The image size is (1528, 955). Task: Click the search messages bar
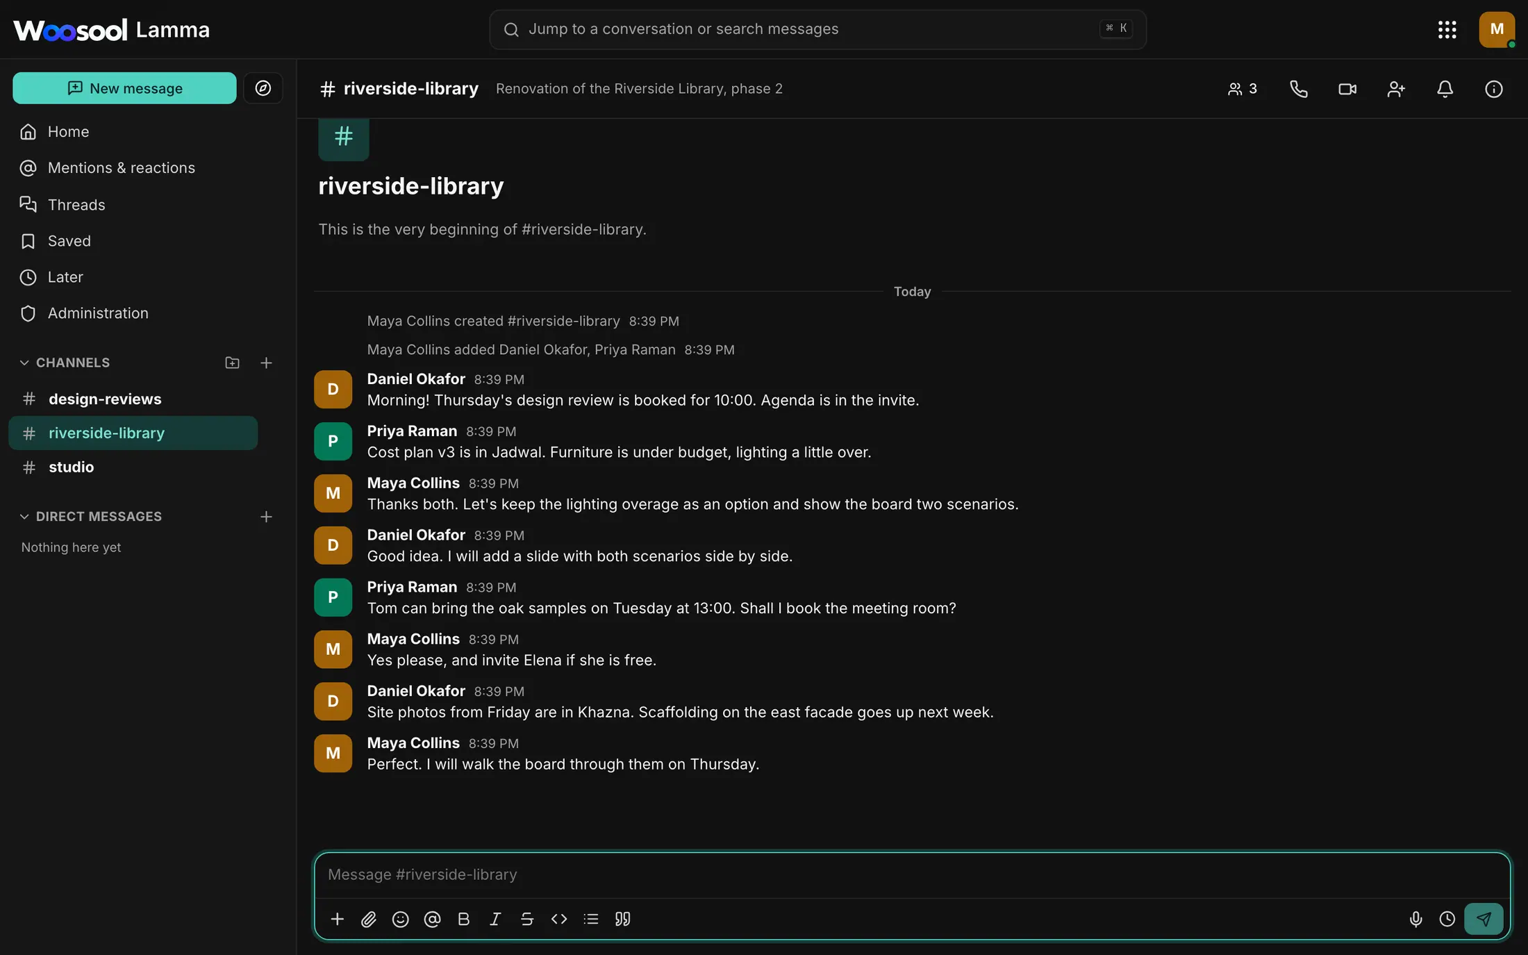[x=817, y=29]
